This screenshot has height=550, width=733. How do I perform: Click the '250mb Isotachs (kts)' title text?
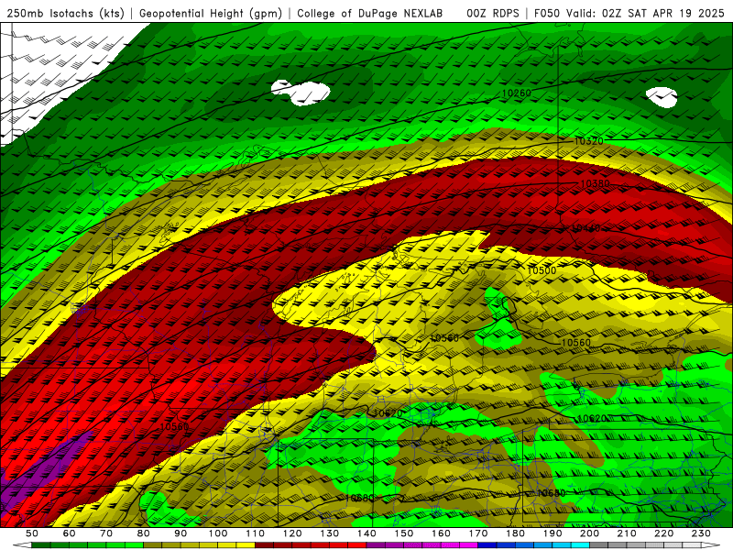[65, 13]
